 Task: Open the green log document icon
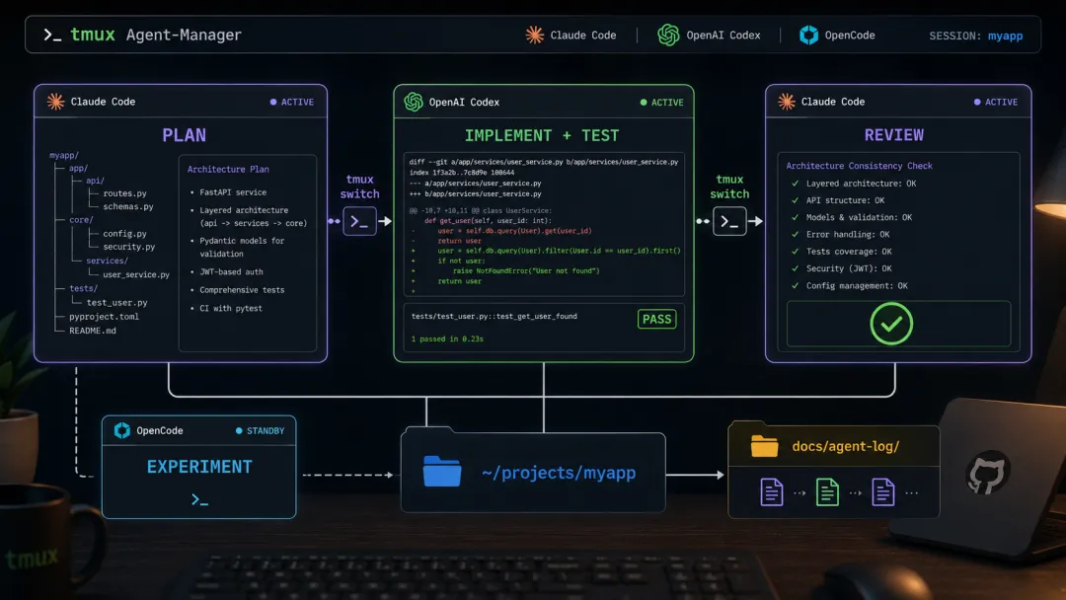click(827, 492)
